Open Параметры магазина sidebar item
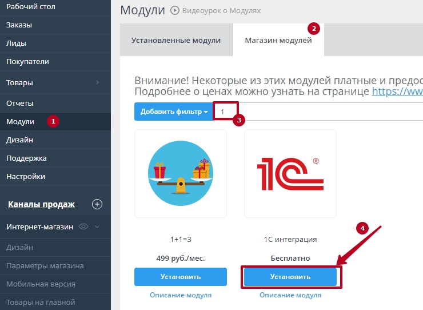The height and width of the screenshot is (310, 423). (45, 265)
